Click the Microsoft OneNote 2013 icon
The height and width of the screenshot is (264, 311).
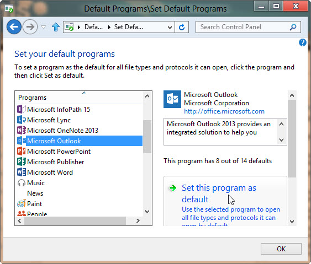point(22,130)
